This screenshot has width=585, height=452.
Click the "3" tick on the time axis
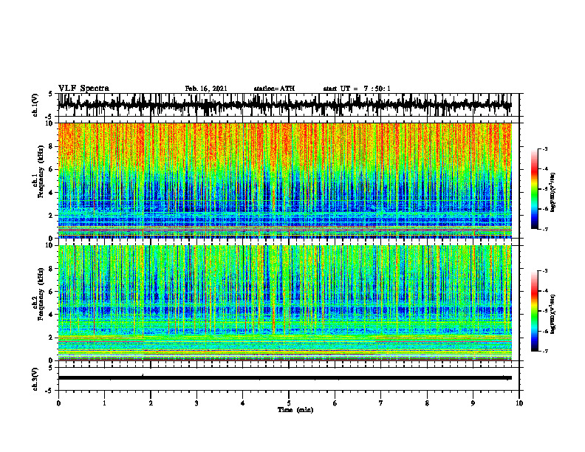click(x=196, y=403)
